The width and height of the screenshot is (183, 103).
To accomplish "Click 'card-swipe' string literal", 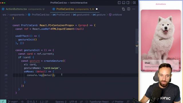I will click(51, 68).
